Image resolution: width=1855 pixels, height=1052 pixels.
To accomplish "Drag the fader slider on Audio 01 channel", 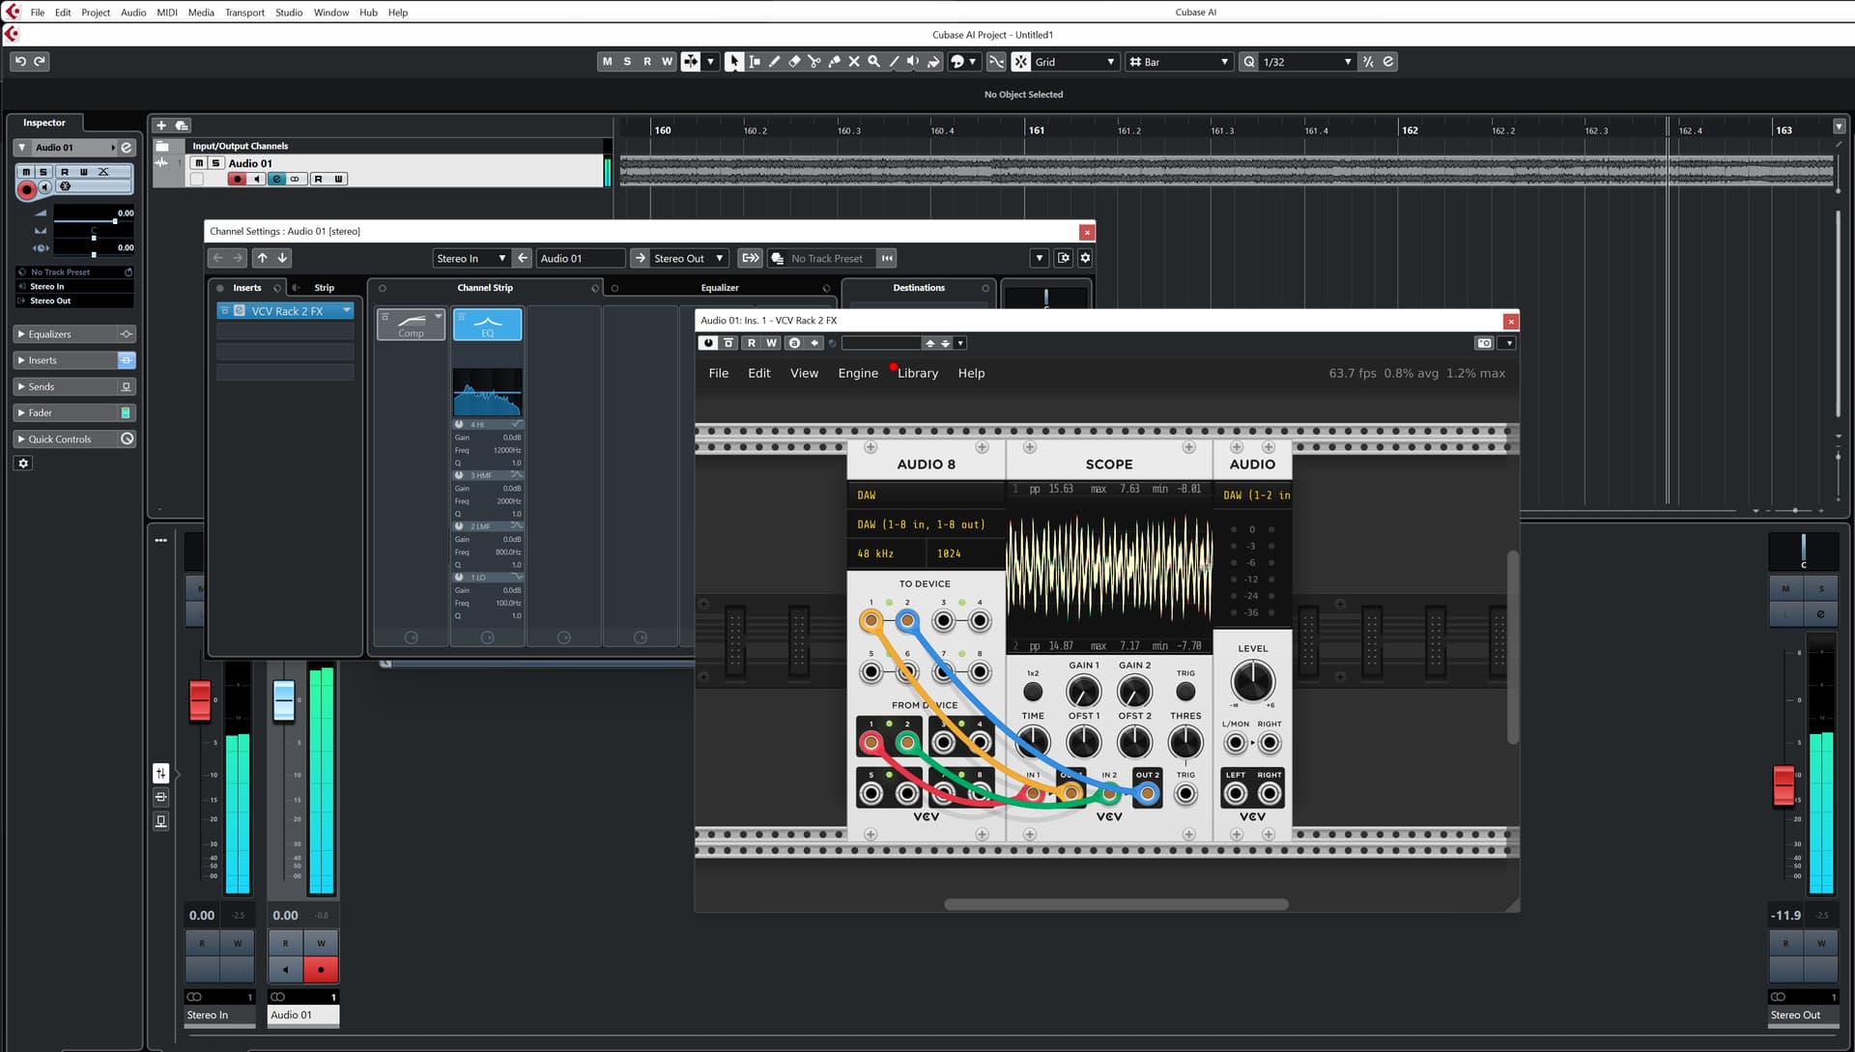I will pos(281,697).
